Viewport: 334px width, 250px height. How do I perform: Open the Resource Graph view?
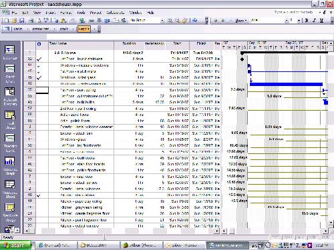10,166
